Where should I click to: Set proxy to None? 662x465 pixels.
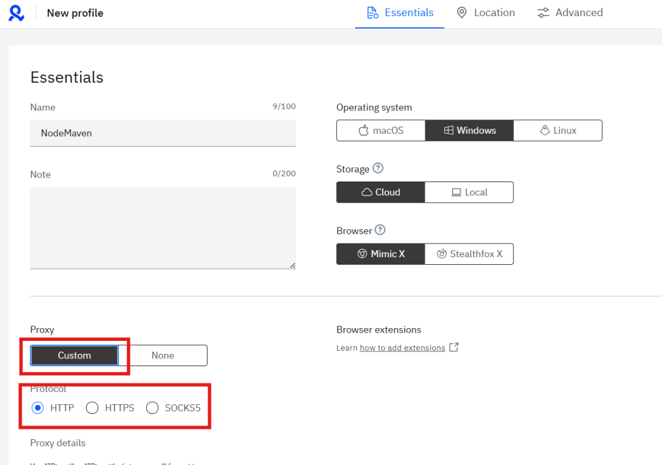pyautogui.click(x=163, y=356)
